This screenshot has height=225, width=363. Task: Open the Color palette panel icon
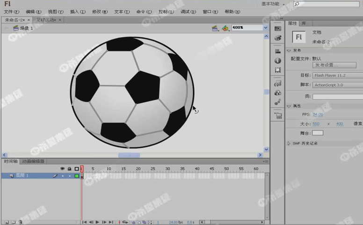tap(277, 38)
